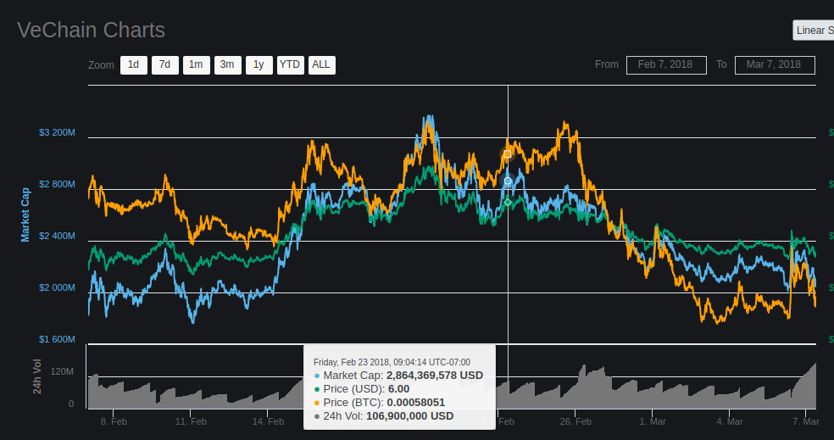Toggle the Linear Scale button
Viewport: 834px width, 440px height.
814,31
